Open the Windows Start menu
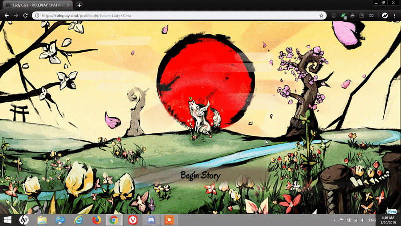 coord(7,220)
